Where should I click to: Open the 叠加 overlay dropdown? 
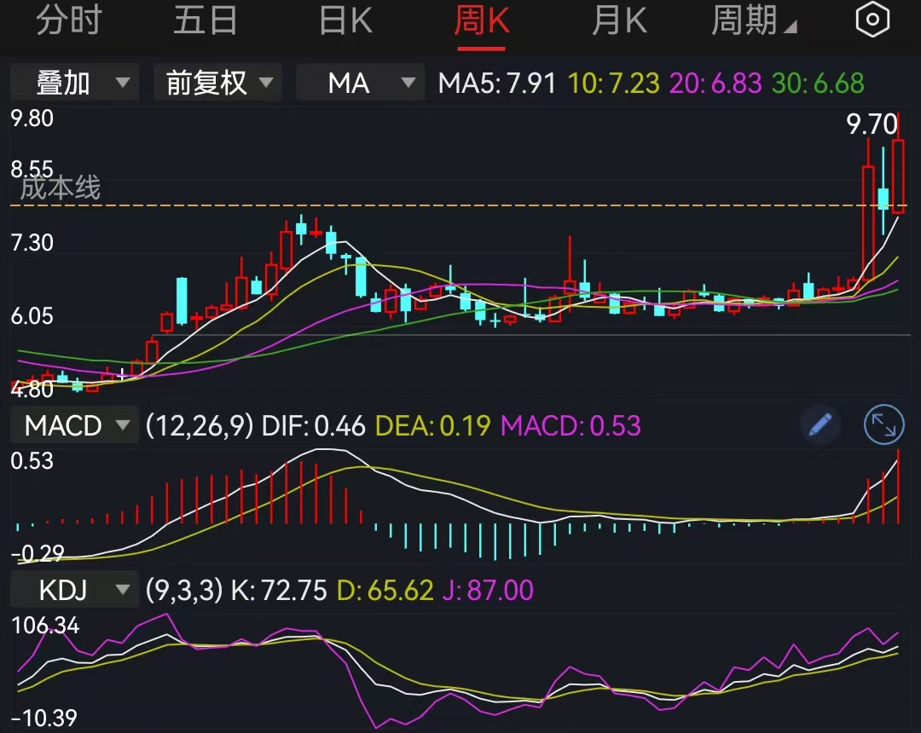point(74,84)
